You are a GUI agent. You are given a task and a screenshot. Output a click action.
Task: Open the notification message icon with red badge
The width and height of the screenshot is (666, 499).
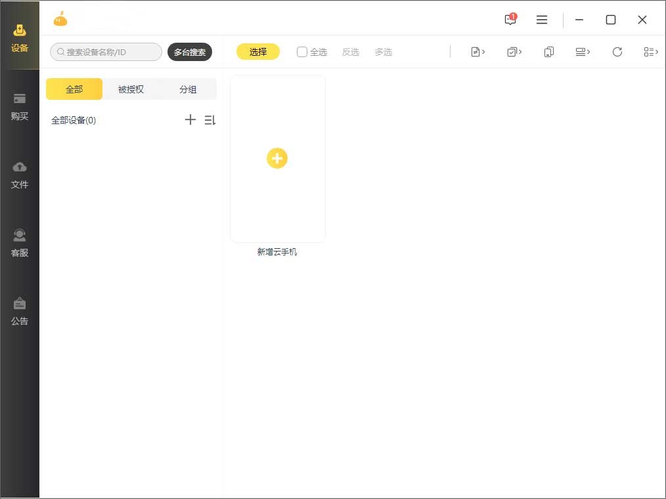click(x=510, y=20)
